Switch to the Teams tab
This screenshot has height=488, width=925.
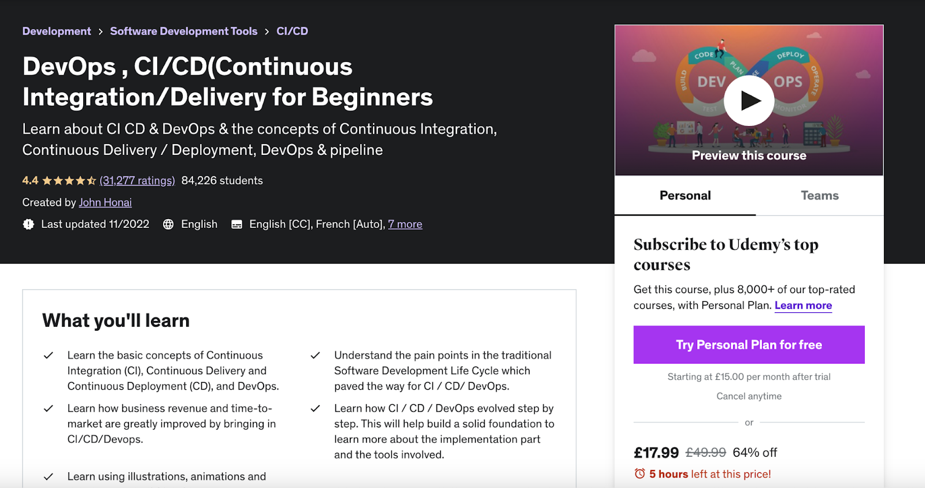(x=819, y=195)
